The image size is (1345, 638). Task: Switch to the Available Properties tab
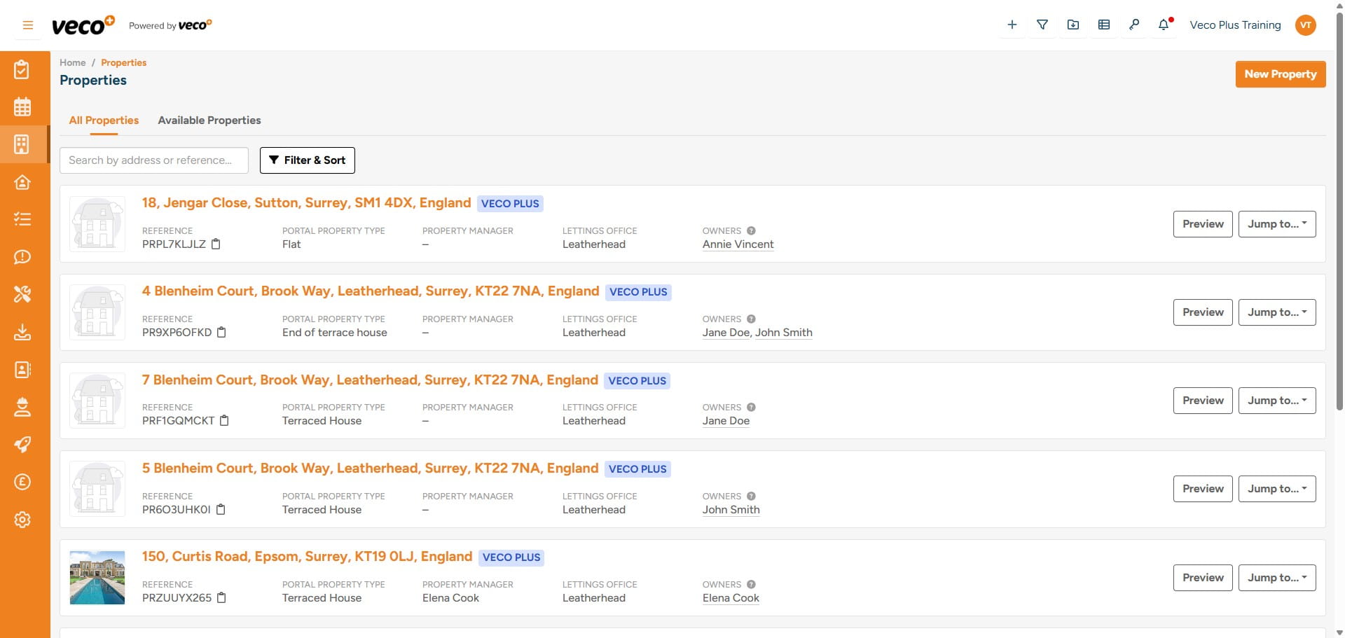(x=209, y=120)
